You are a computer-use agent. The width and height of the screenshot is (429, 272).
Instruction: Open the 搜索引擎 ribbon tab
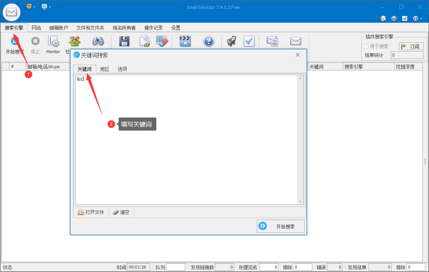point(14,28)
